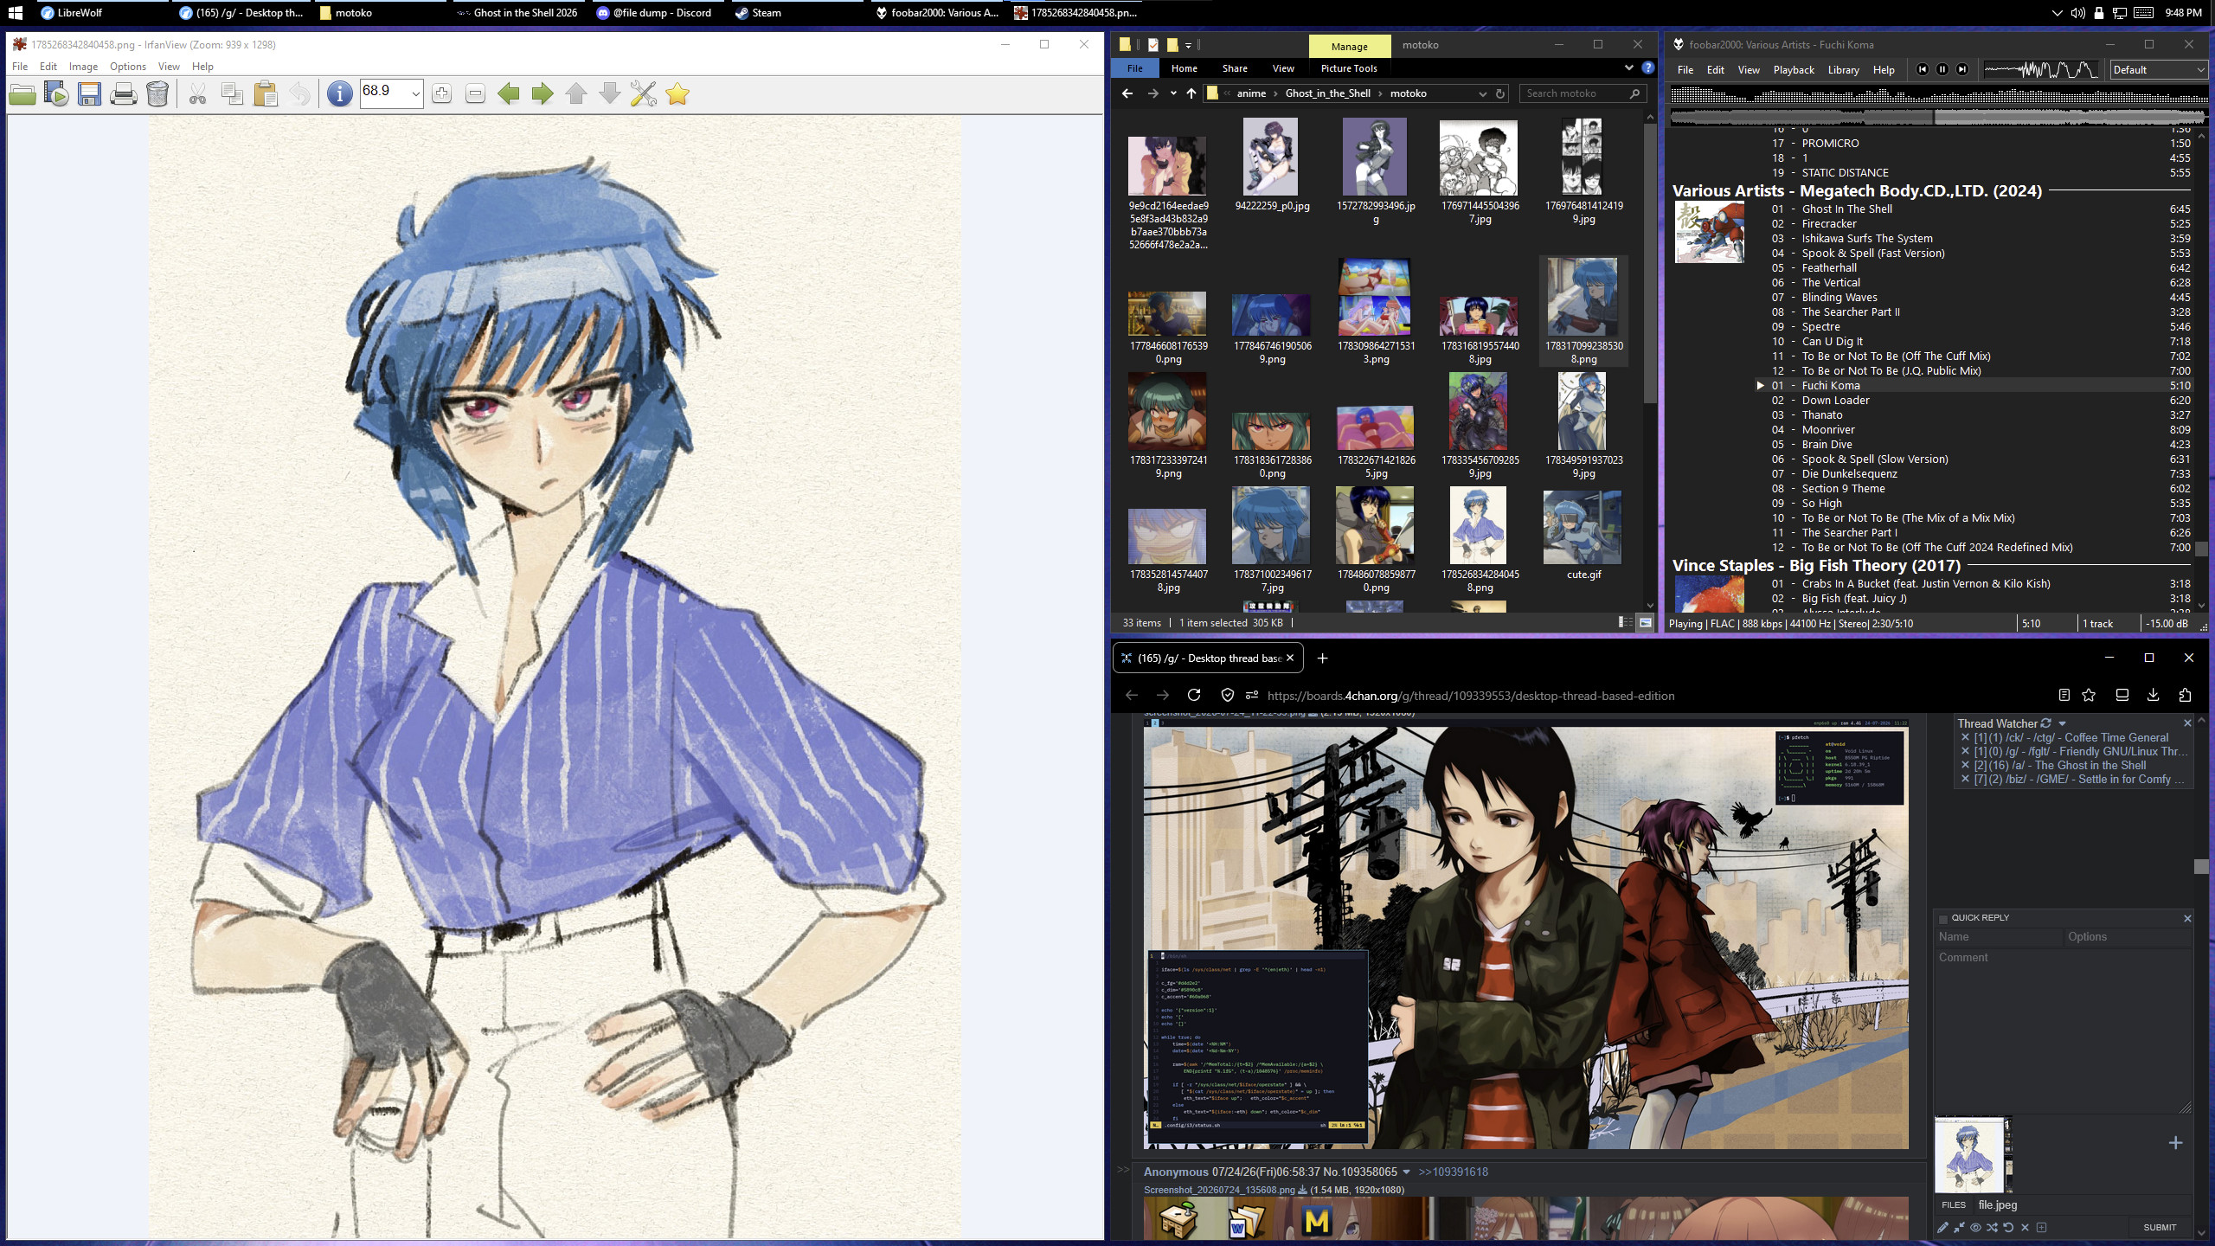Refresh the motoko folder in File Explorer
2215x1246 pixels.
tap(1500, 93)
